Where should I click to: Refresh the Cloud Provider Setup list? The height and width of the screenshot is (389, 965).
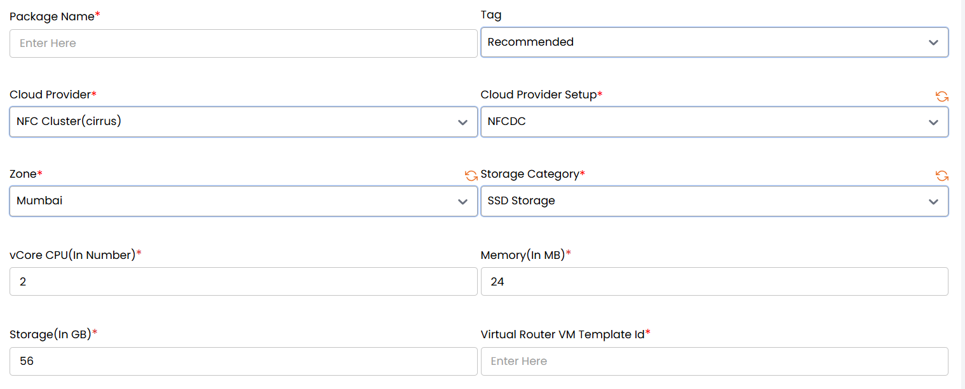pyautogui.click(x=941, y=96)
